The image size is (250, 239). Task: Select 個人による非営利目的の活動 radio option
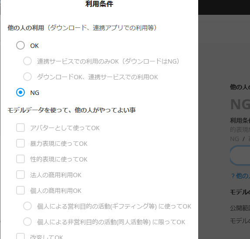tap(27, 222)
